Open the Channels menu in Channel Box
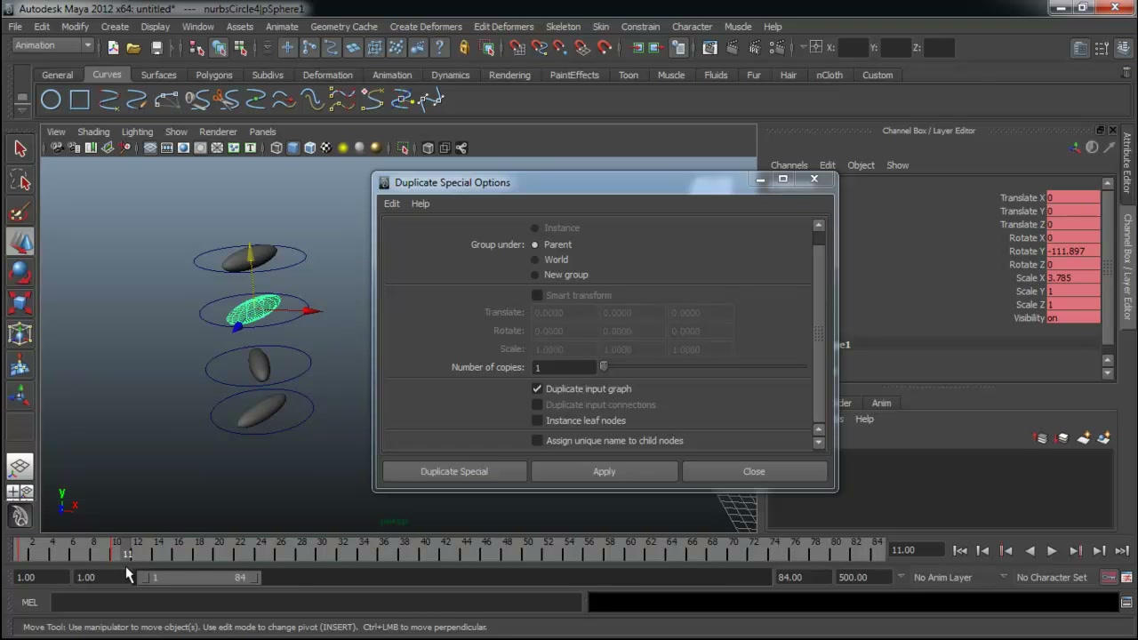The height and width of the screenshot is (640, 1138). tap(789, 165)
